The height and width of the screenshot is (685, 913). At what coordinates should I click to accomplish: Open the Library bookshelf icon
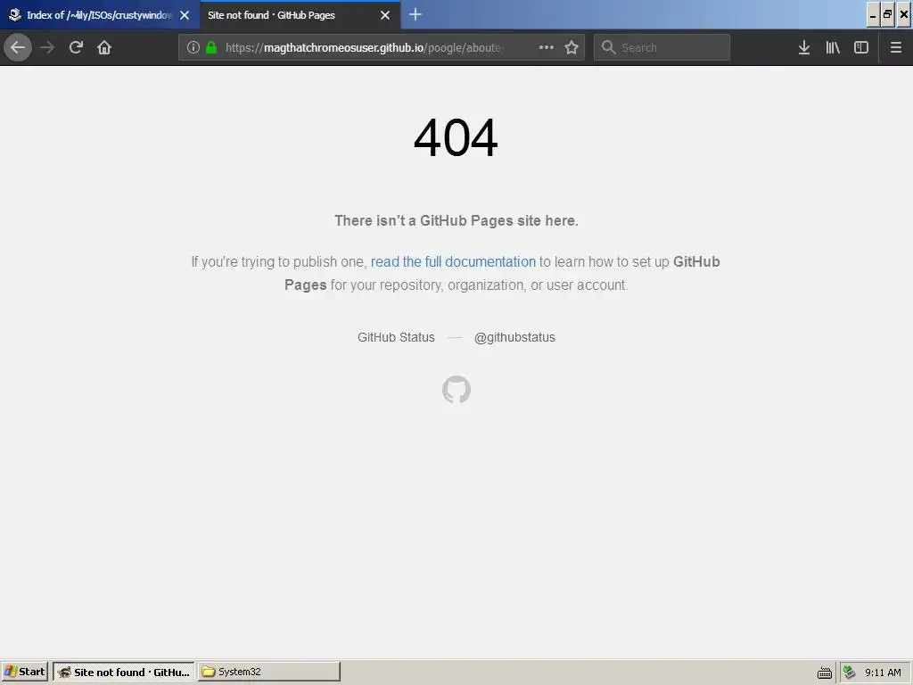(x=833, y=47)
